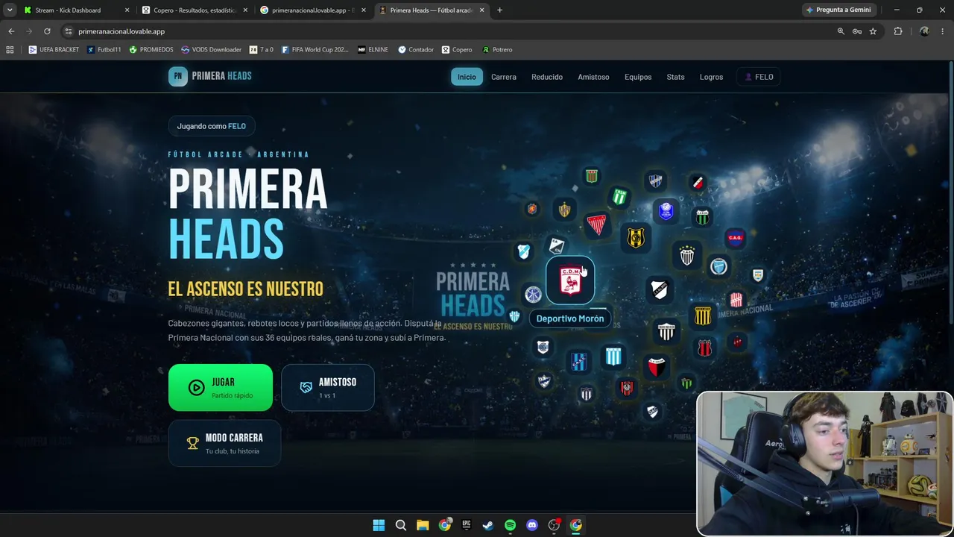
Task: Open the VODS Downloader bookmark
Action: pyautogui.click(x=211, y=49)
